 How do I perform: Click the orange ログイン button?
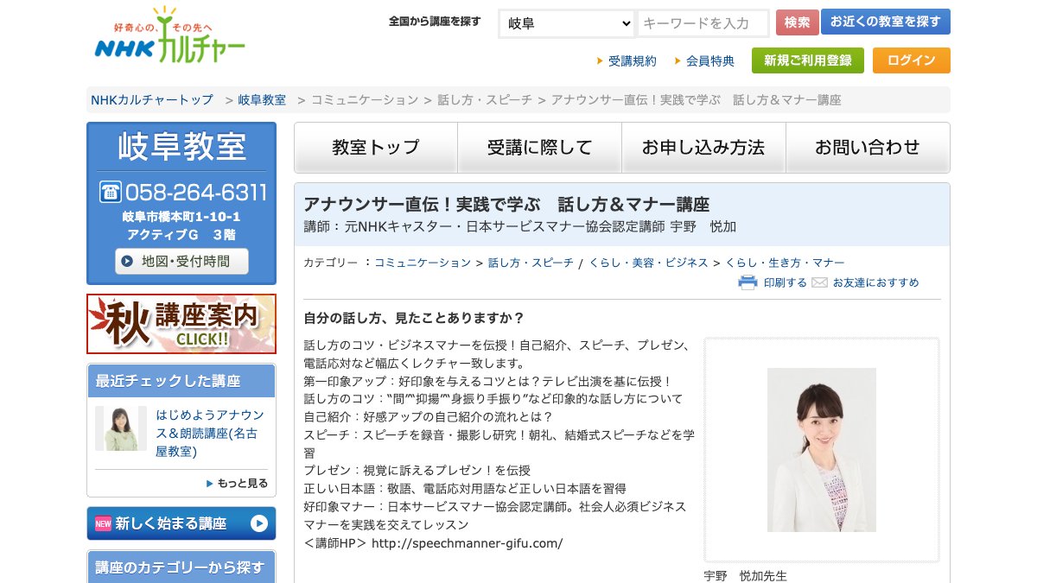pos(912,60)
